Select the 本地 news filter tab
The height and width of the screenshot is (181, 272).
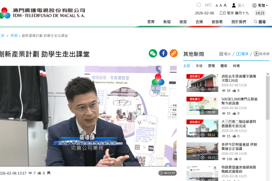pos(199,66)
